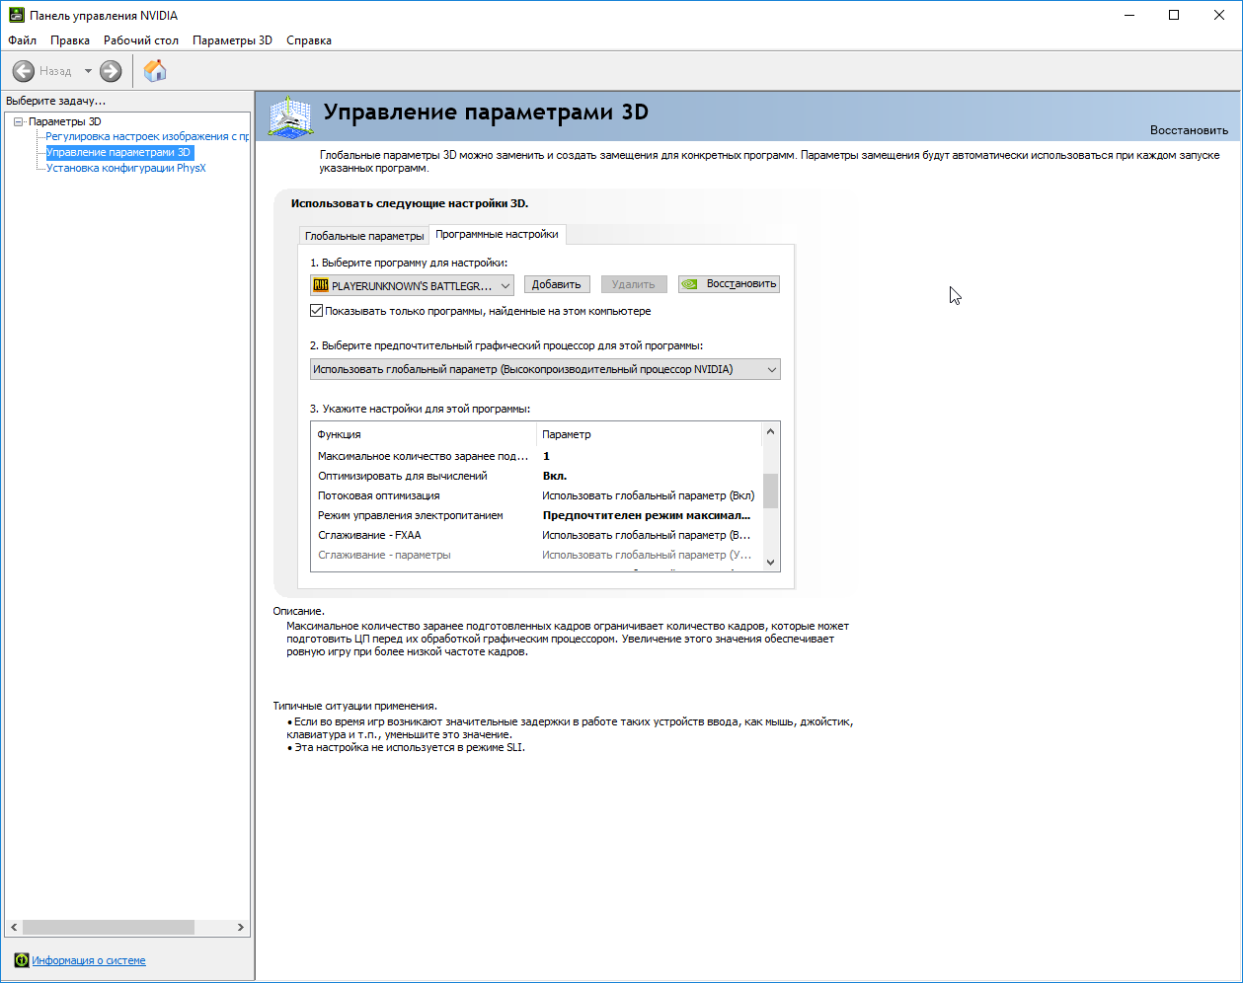Screen dimensions: 1243x983
Task: Click the Параметры 3D tree root label
Action: (64, 121)
